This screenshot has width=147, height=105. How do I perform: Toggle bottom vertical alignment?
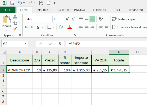click(x=92, y=19)
